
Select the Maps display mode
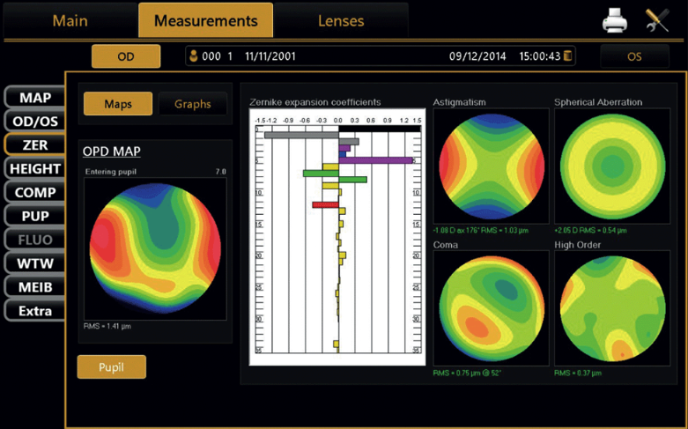pos(118,104)
